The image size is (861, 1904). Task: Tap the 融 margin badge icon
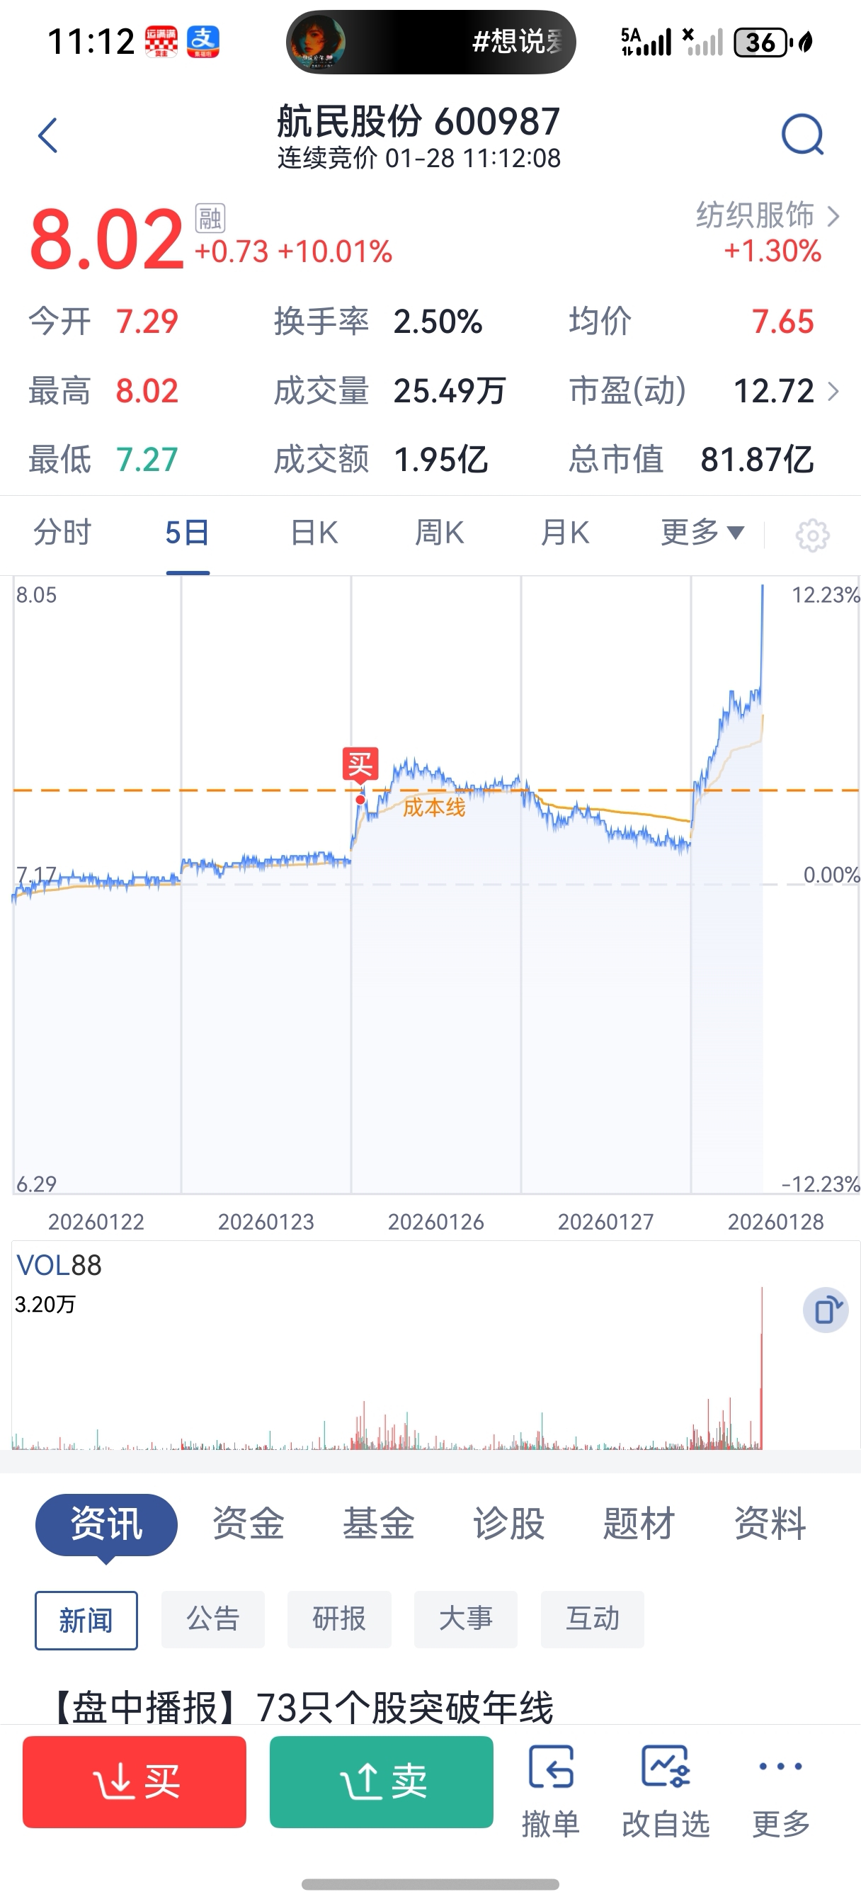click(210, 218)
